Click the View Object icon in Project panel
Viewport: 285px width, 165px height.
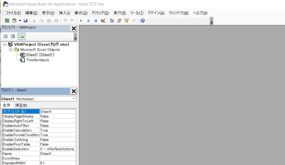(x=13, y=36)
